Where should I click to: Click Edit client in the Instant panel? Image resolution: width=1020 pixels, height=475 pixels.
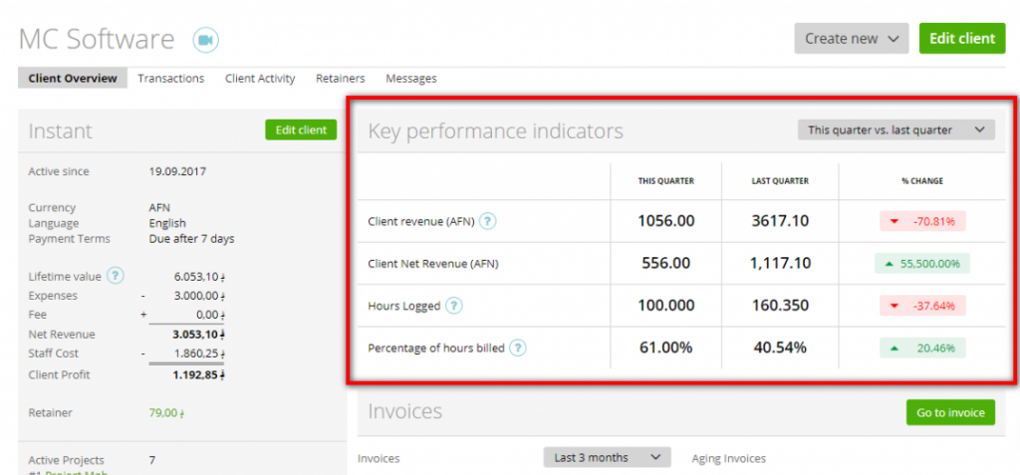tap(301, 129)
